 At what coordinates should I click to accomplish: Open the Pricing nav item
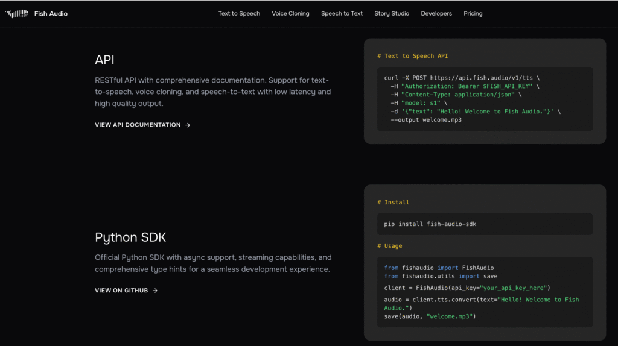(473, 13)
